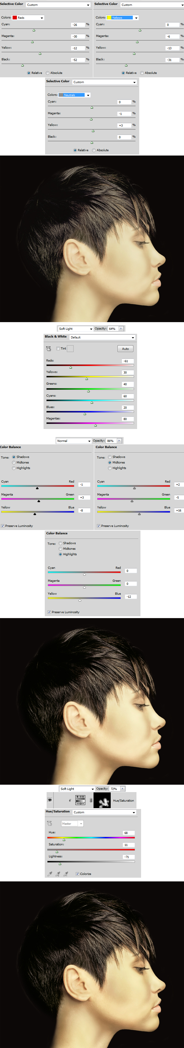This screenshot has width=184, height=1048.
Task: Open the Black & White Default preset dropdown
Action: pyautogui.click(x=102, y=337)
